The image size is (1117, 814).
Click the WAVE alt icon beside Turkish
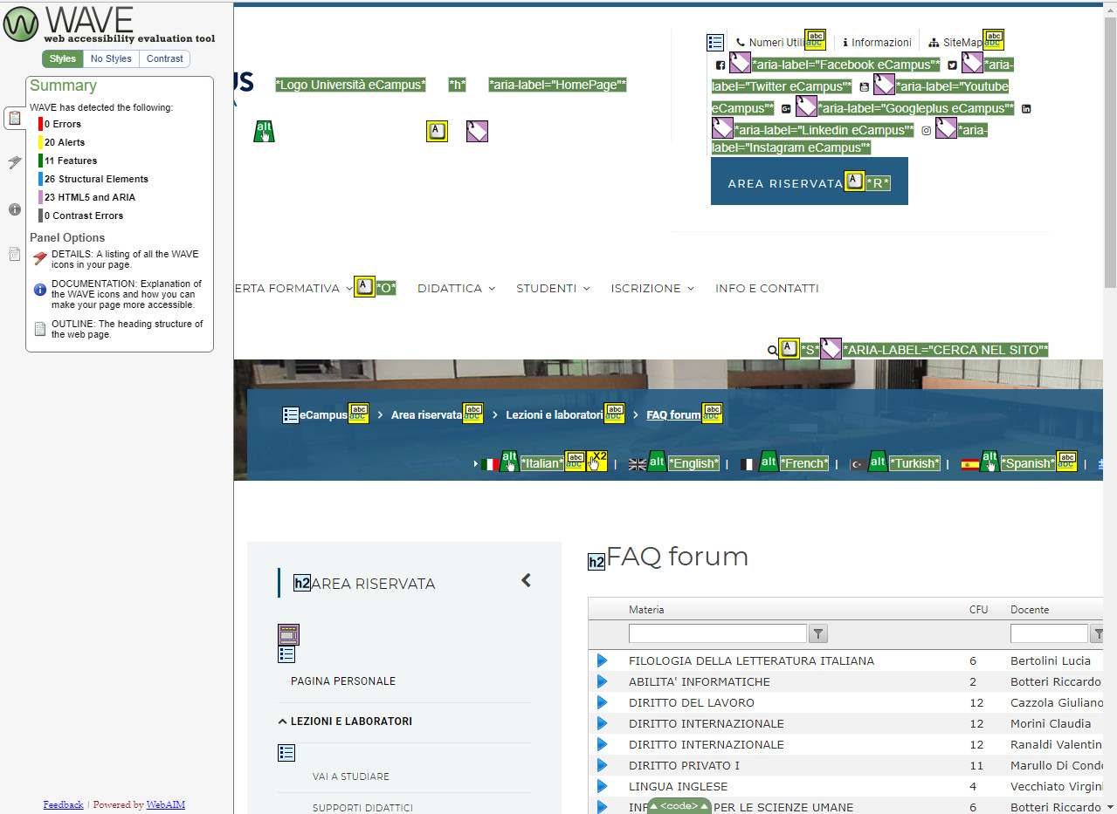(x=878, y=462)
